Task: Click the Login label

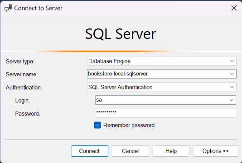Action: pos(22,101)
